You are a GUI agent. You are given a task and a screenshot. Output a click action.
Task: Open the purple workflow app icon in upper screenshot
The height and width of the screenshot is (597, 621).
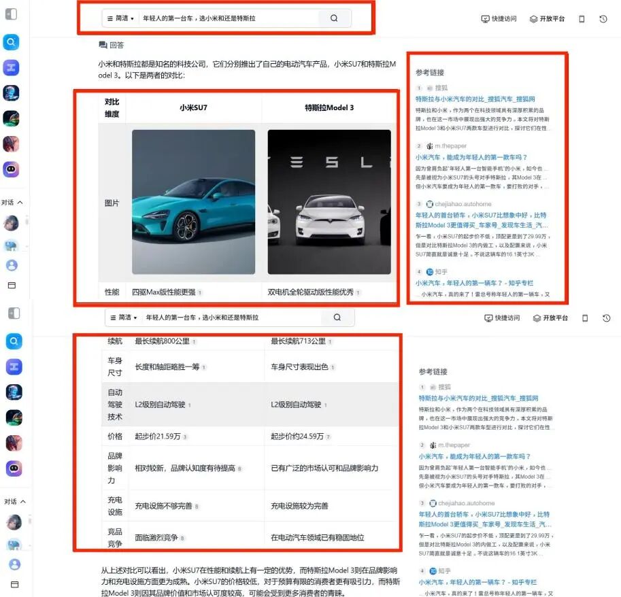tap(11, 67)
